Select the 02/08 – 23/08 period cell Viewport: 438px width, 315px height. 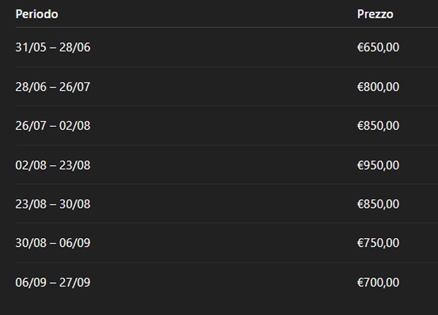[x=53, y=165]
